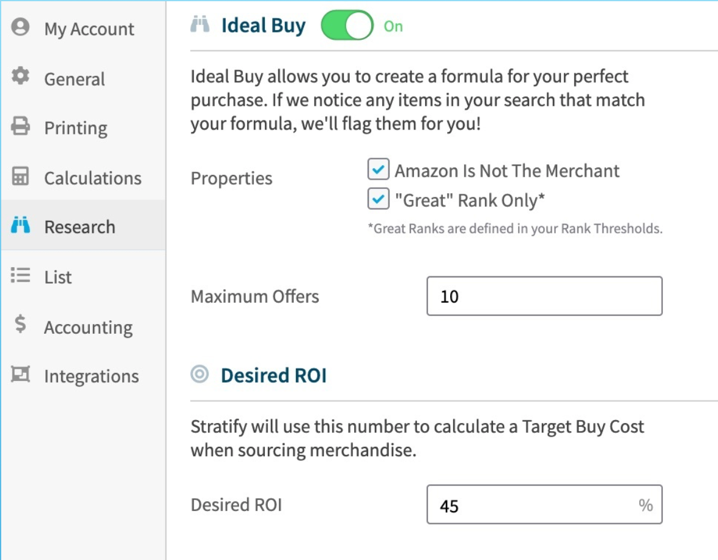Click the Research binoculars sidebar icon
This screenshot has width=718, height=560.
pos(20,225)
